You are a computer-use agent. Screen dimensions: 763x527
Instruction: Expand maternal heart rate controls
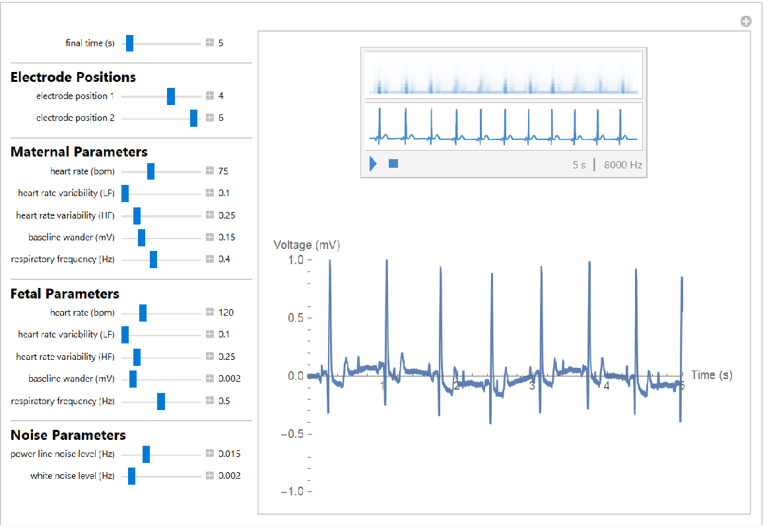tap(210, 171)
